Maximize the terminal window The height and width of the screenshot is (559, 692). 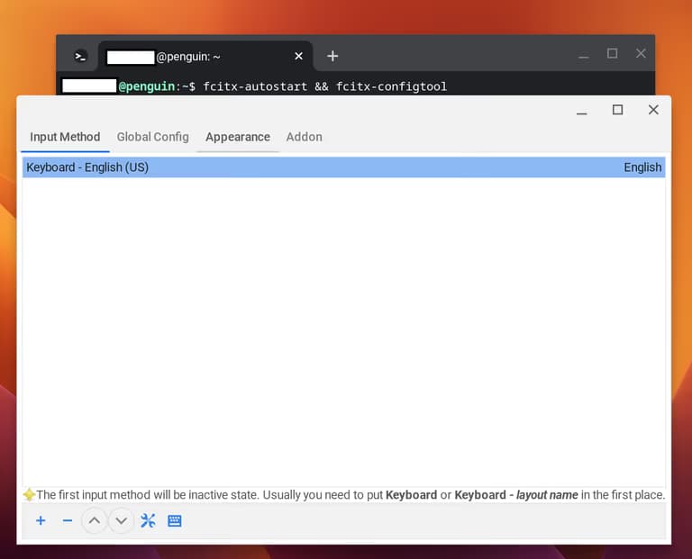tap(612, 54)
